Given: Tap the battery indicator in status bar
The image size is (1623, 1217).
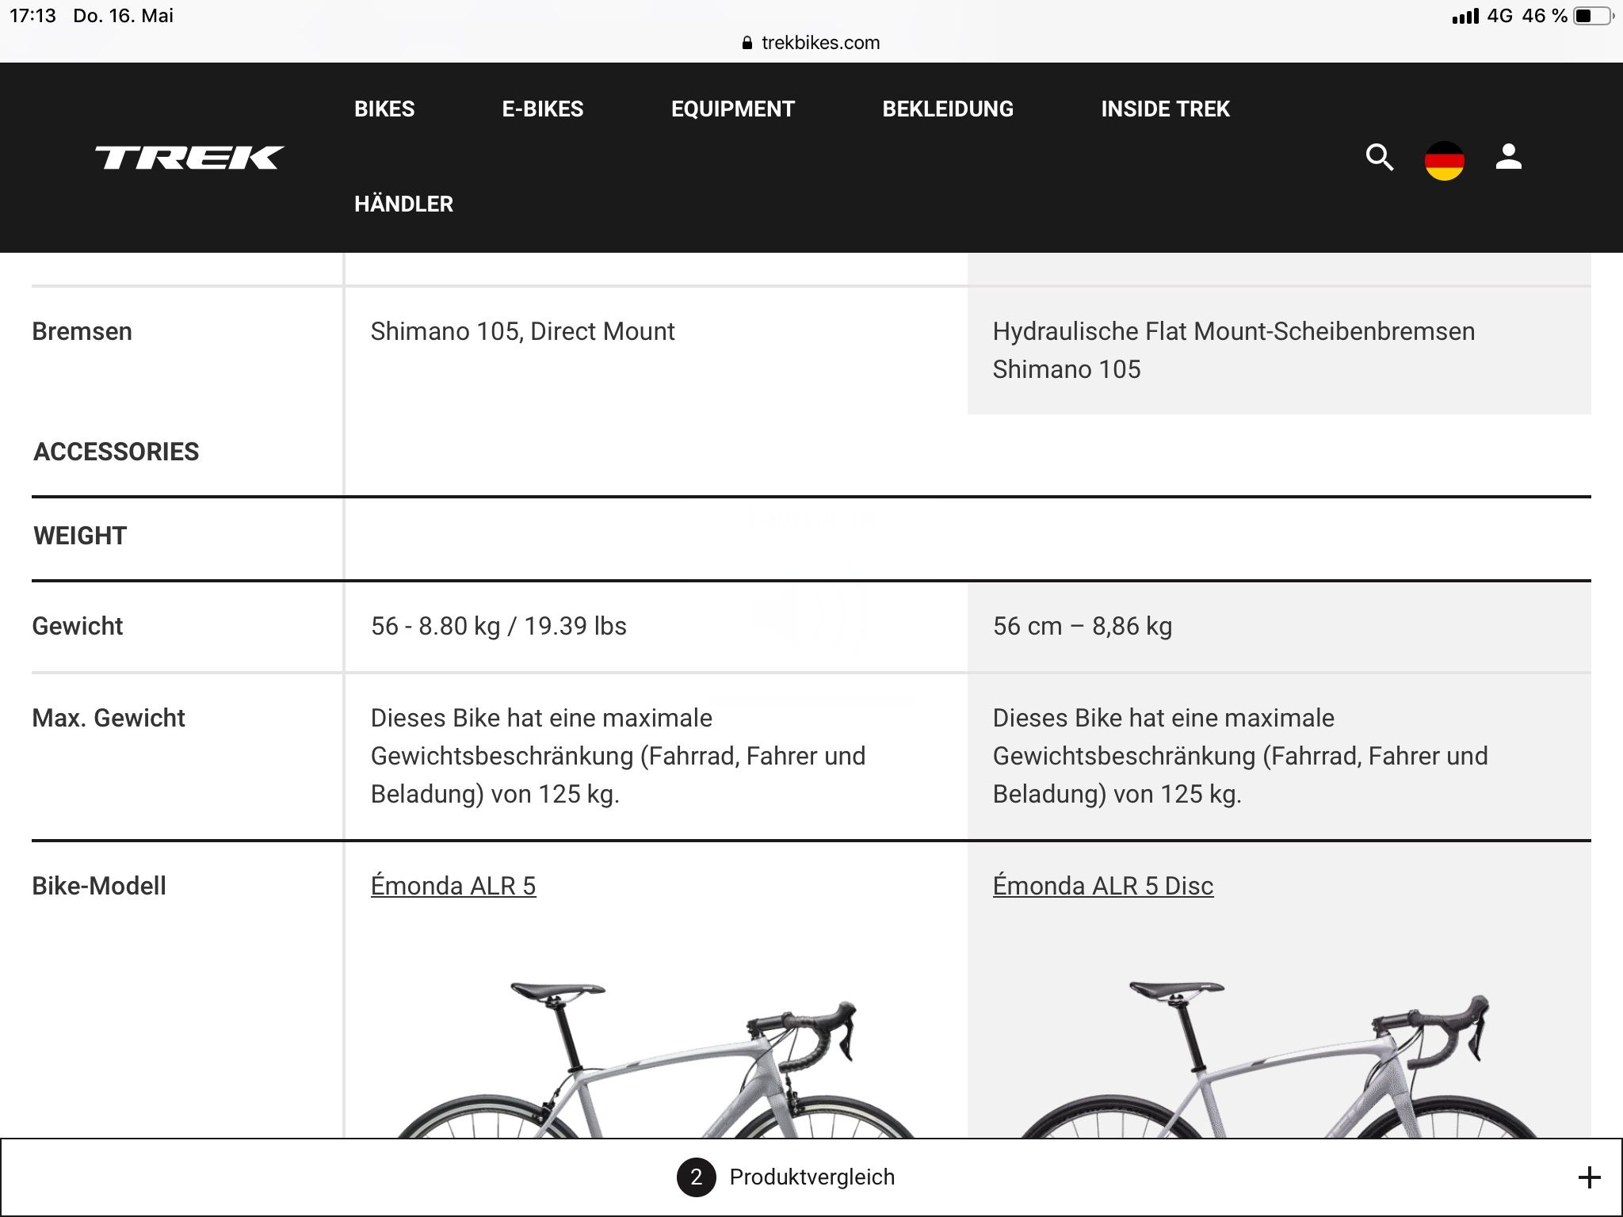Looking at the screenshot, I should 1592,16.
